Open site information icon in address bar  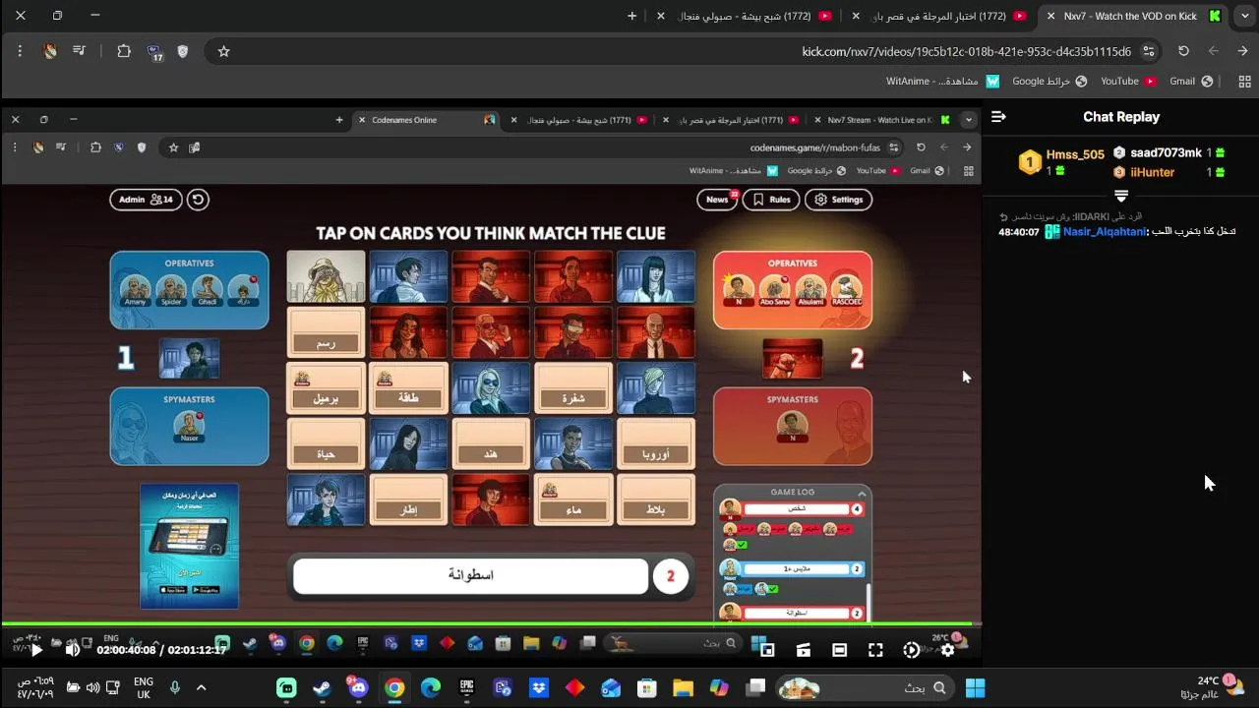(1149, 51)
